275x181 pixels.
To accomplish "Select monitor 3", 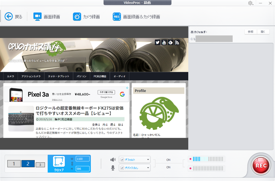I will (40, 165).
